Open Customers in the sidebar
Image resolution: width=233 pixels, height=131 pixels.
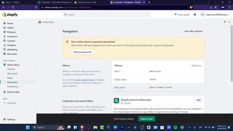[x=12, y=36]
